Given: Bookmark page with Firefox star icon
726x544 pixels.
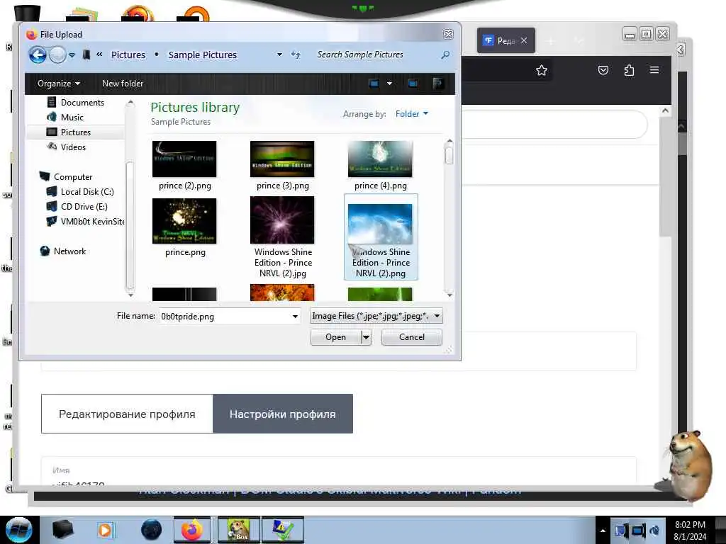Looking at the screenshot, I should (x=541, y=70).
